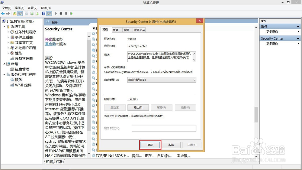The image size is (302, 170).
Task: Collapse the 服务 section in actions pane
Action: 298,26
